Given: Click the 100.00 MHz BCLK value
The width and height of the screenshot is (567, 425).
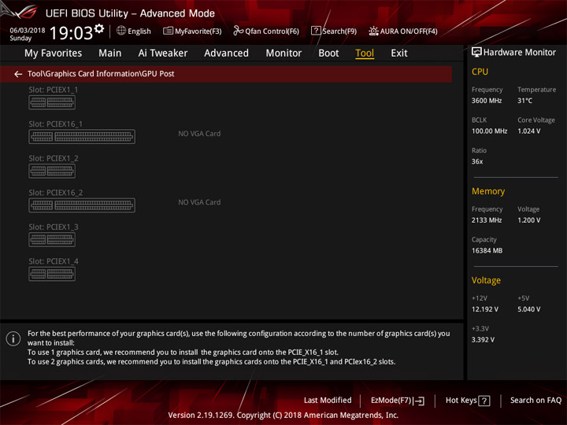Looking at the screenshot, I should [489, 131].
